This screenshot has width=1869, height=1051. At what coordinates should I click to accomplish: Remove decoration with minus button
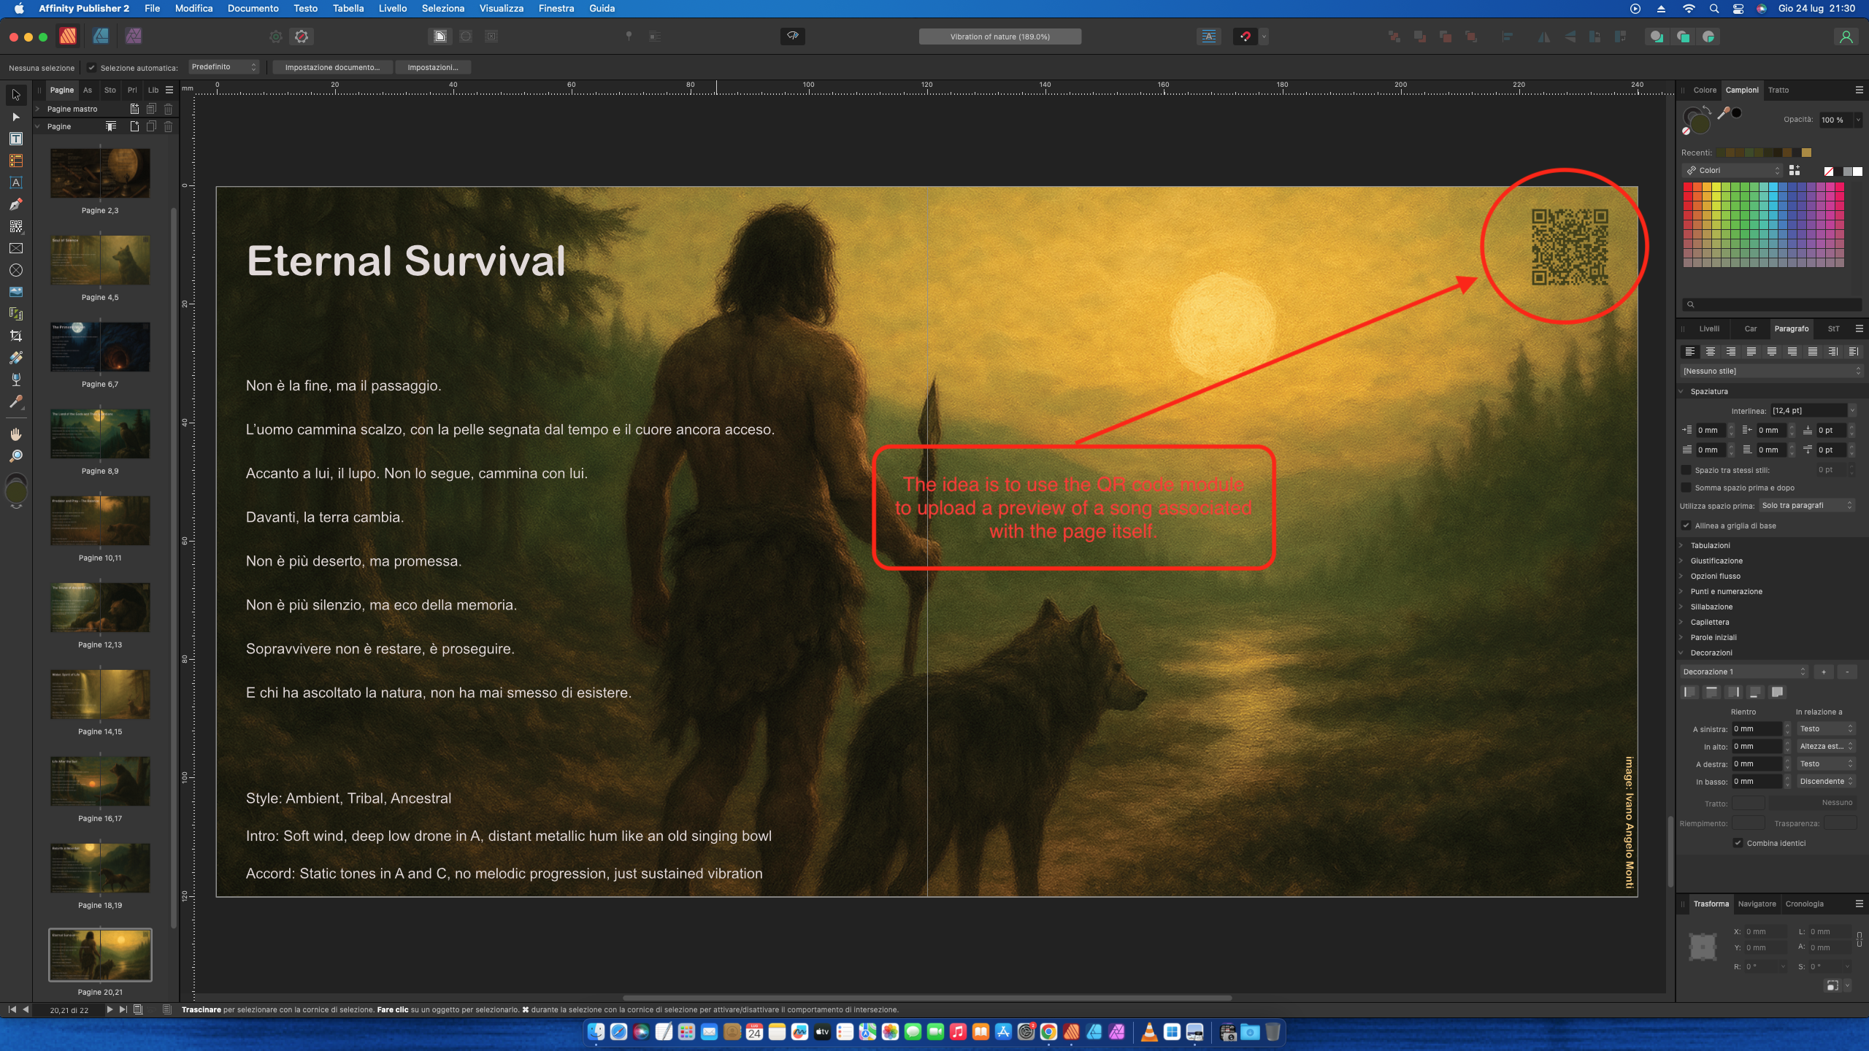[1847, 671]
